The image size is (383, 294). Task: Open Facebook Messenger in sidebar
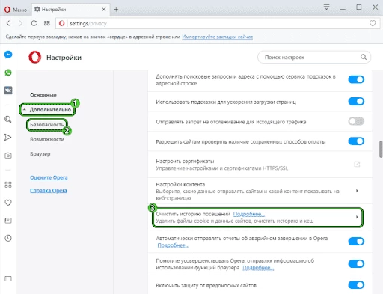tap(8, 55)
